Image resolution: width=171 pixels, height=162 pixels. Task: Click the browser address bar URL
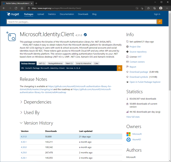(x=56, y=8)
